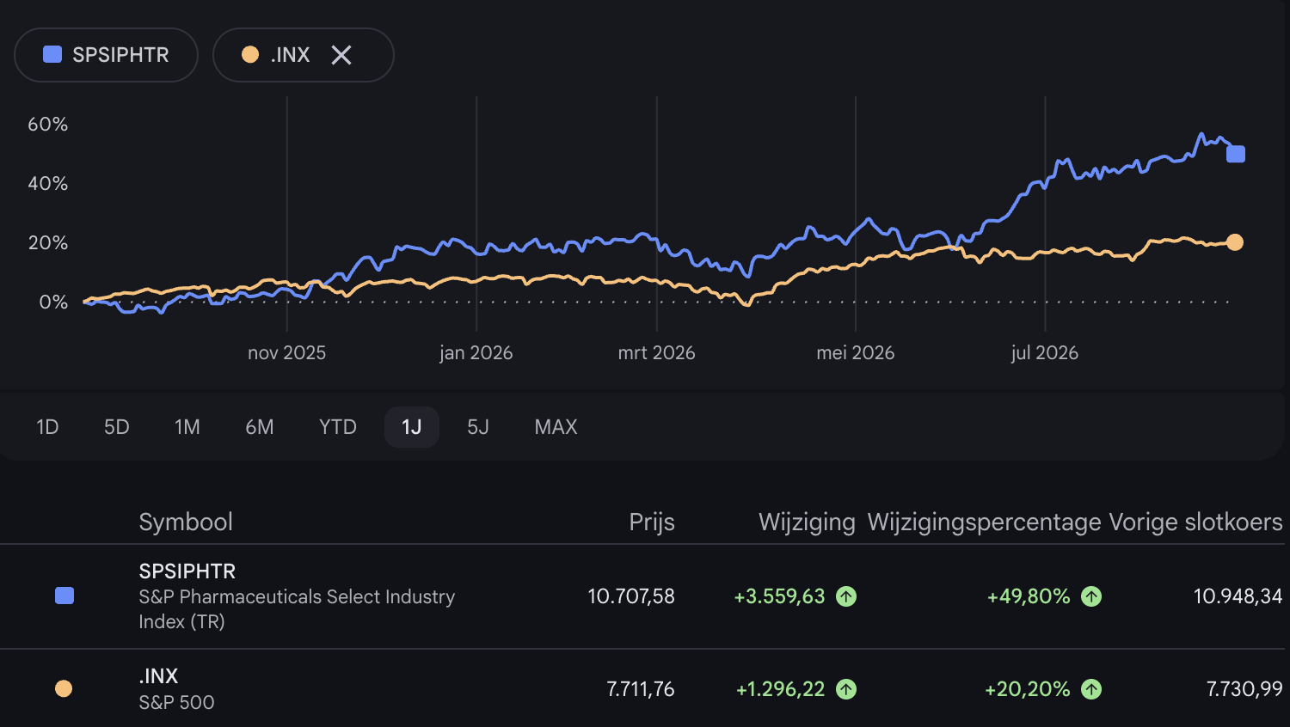The image size is (1290, 727).
Task: Click the orange .INX line endpoint dot
Action: coord(1235,242)
